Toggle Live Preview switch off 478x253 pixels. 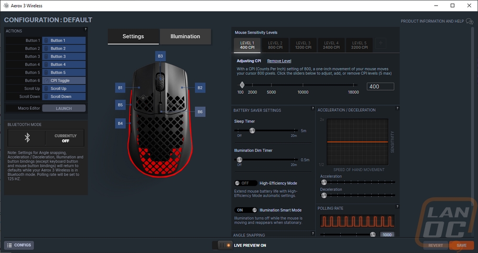coord(223,245)
